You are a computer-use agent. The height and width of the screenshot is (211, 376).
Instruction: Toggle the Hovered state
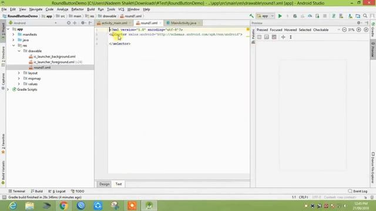(290, 30)
